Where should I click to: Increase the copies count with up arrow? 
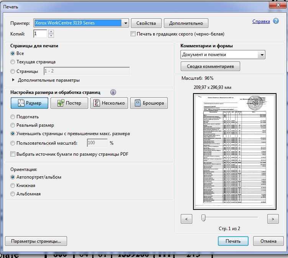tap(51, 32)
